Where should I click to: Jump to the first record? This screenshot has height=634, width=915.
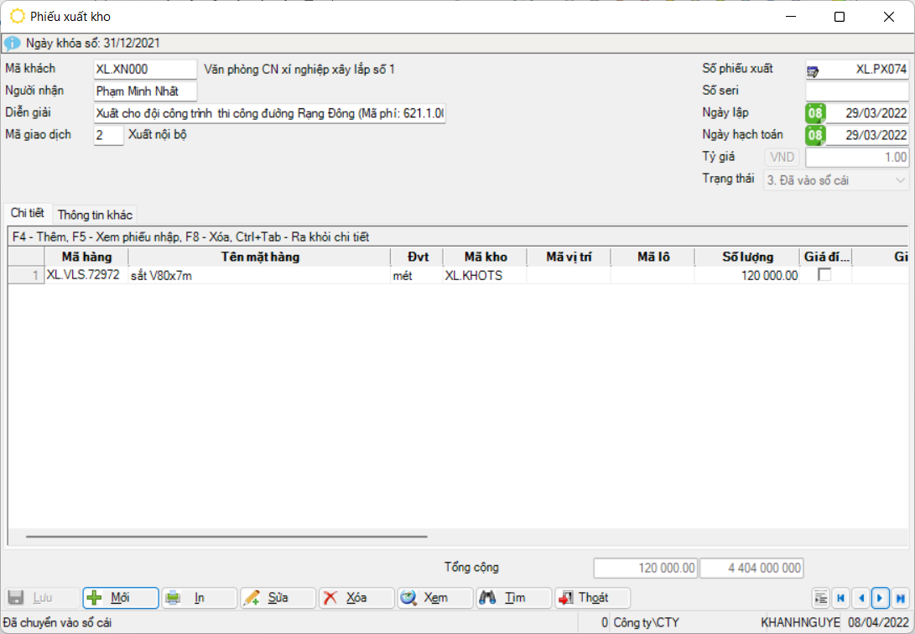(x=840, y=598)
